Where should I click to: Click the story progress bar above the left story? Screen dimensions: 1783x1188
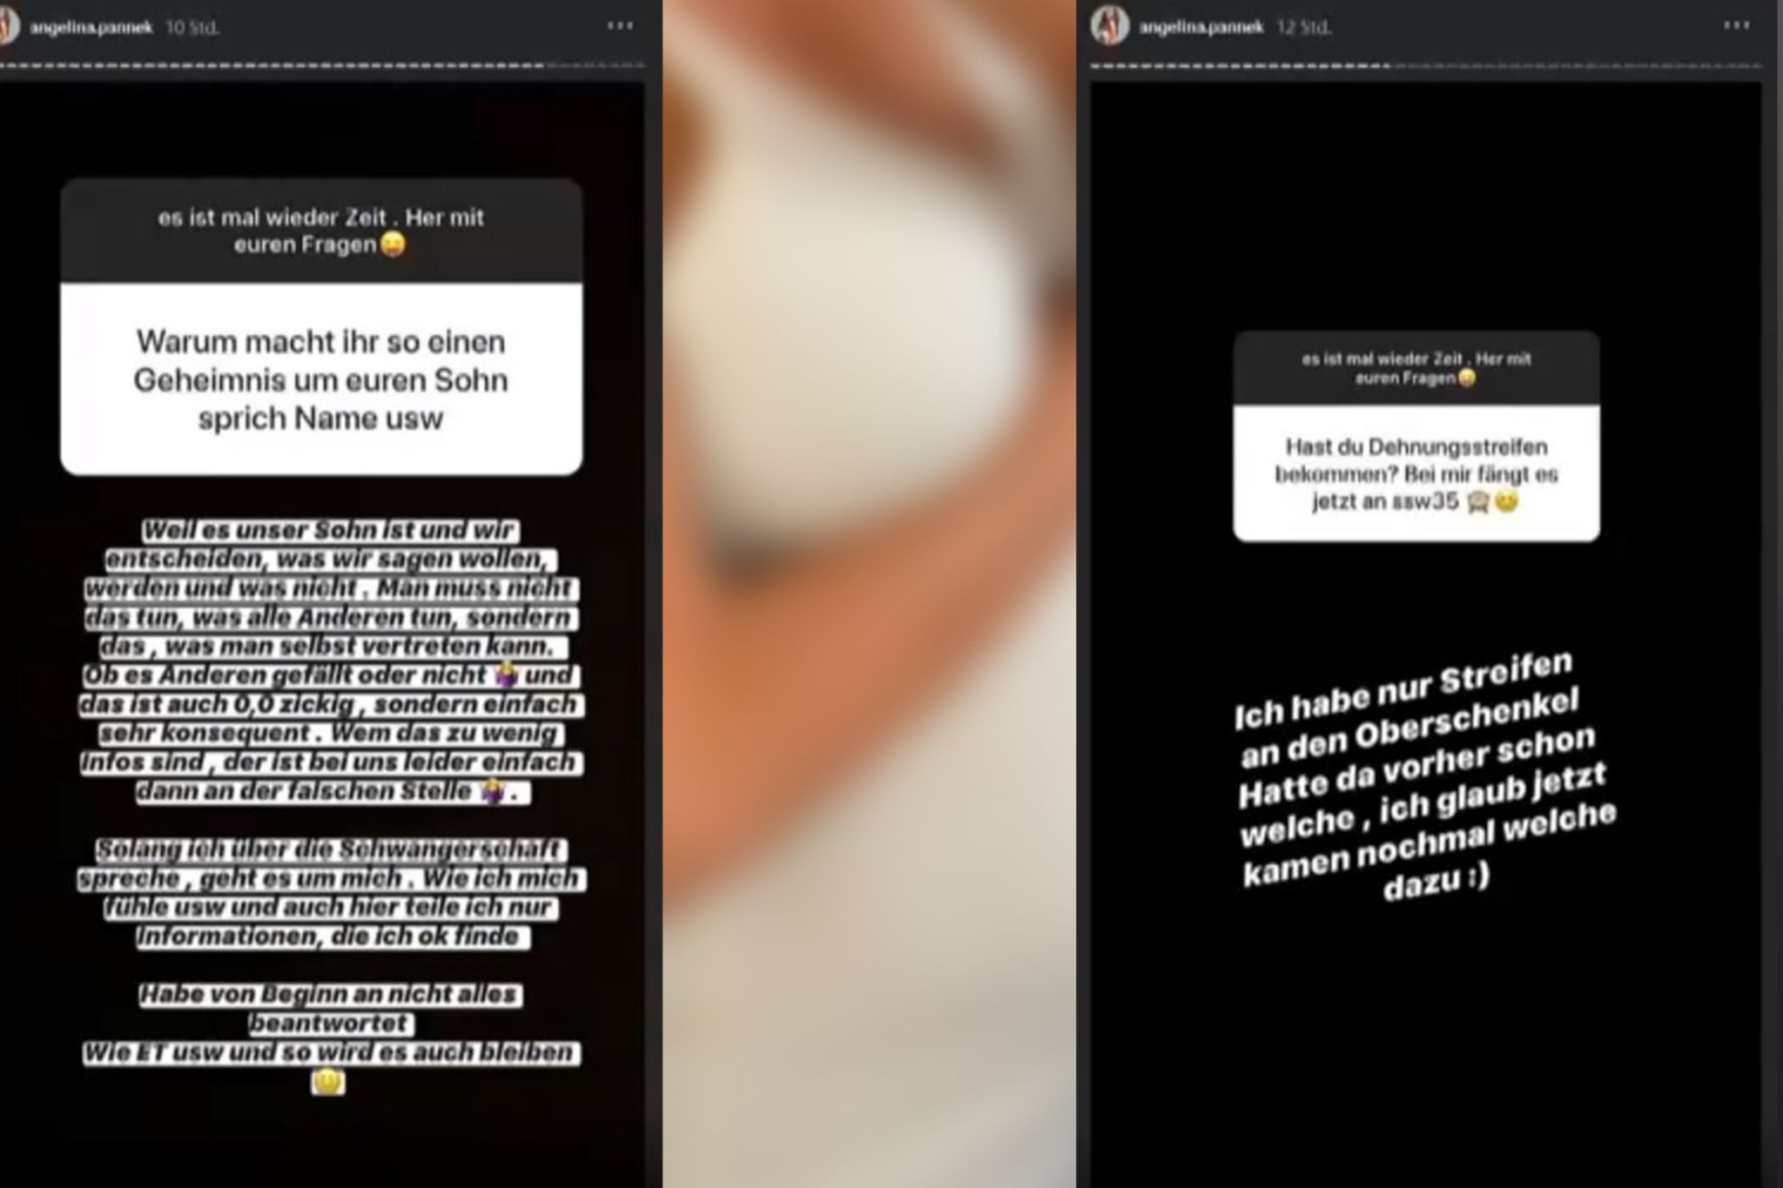322,65
